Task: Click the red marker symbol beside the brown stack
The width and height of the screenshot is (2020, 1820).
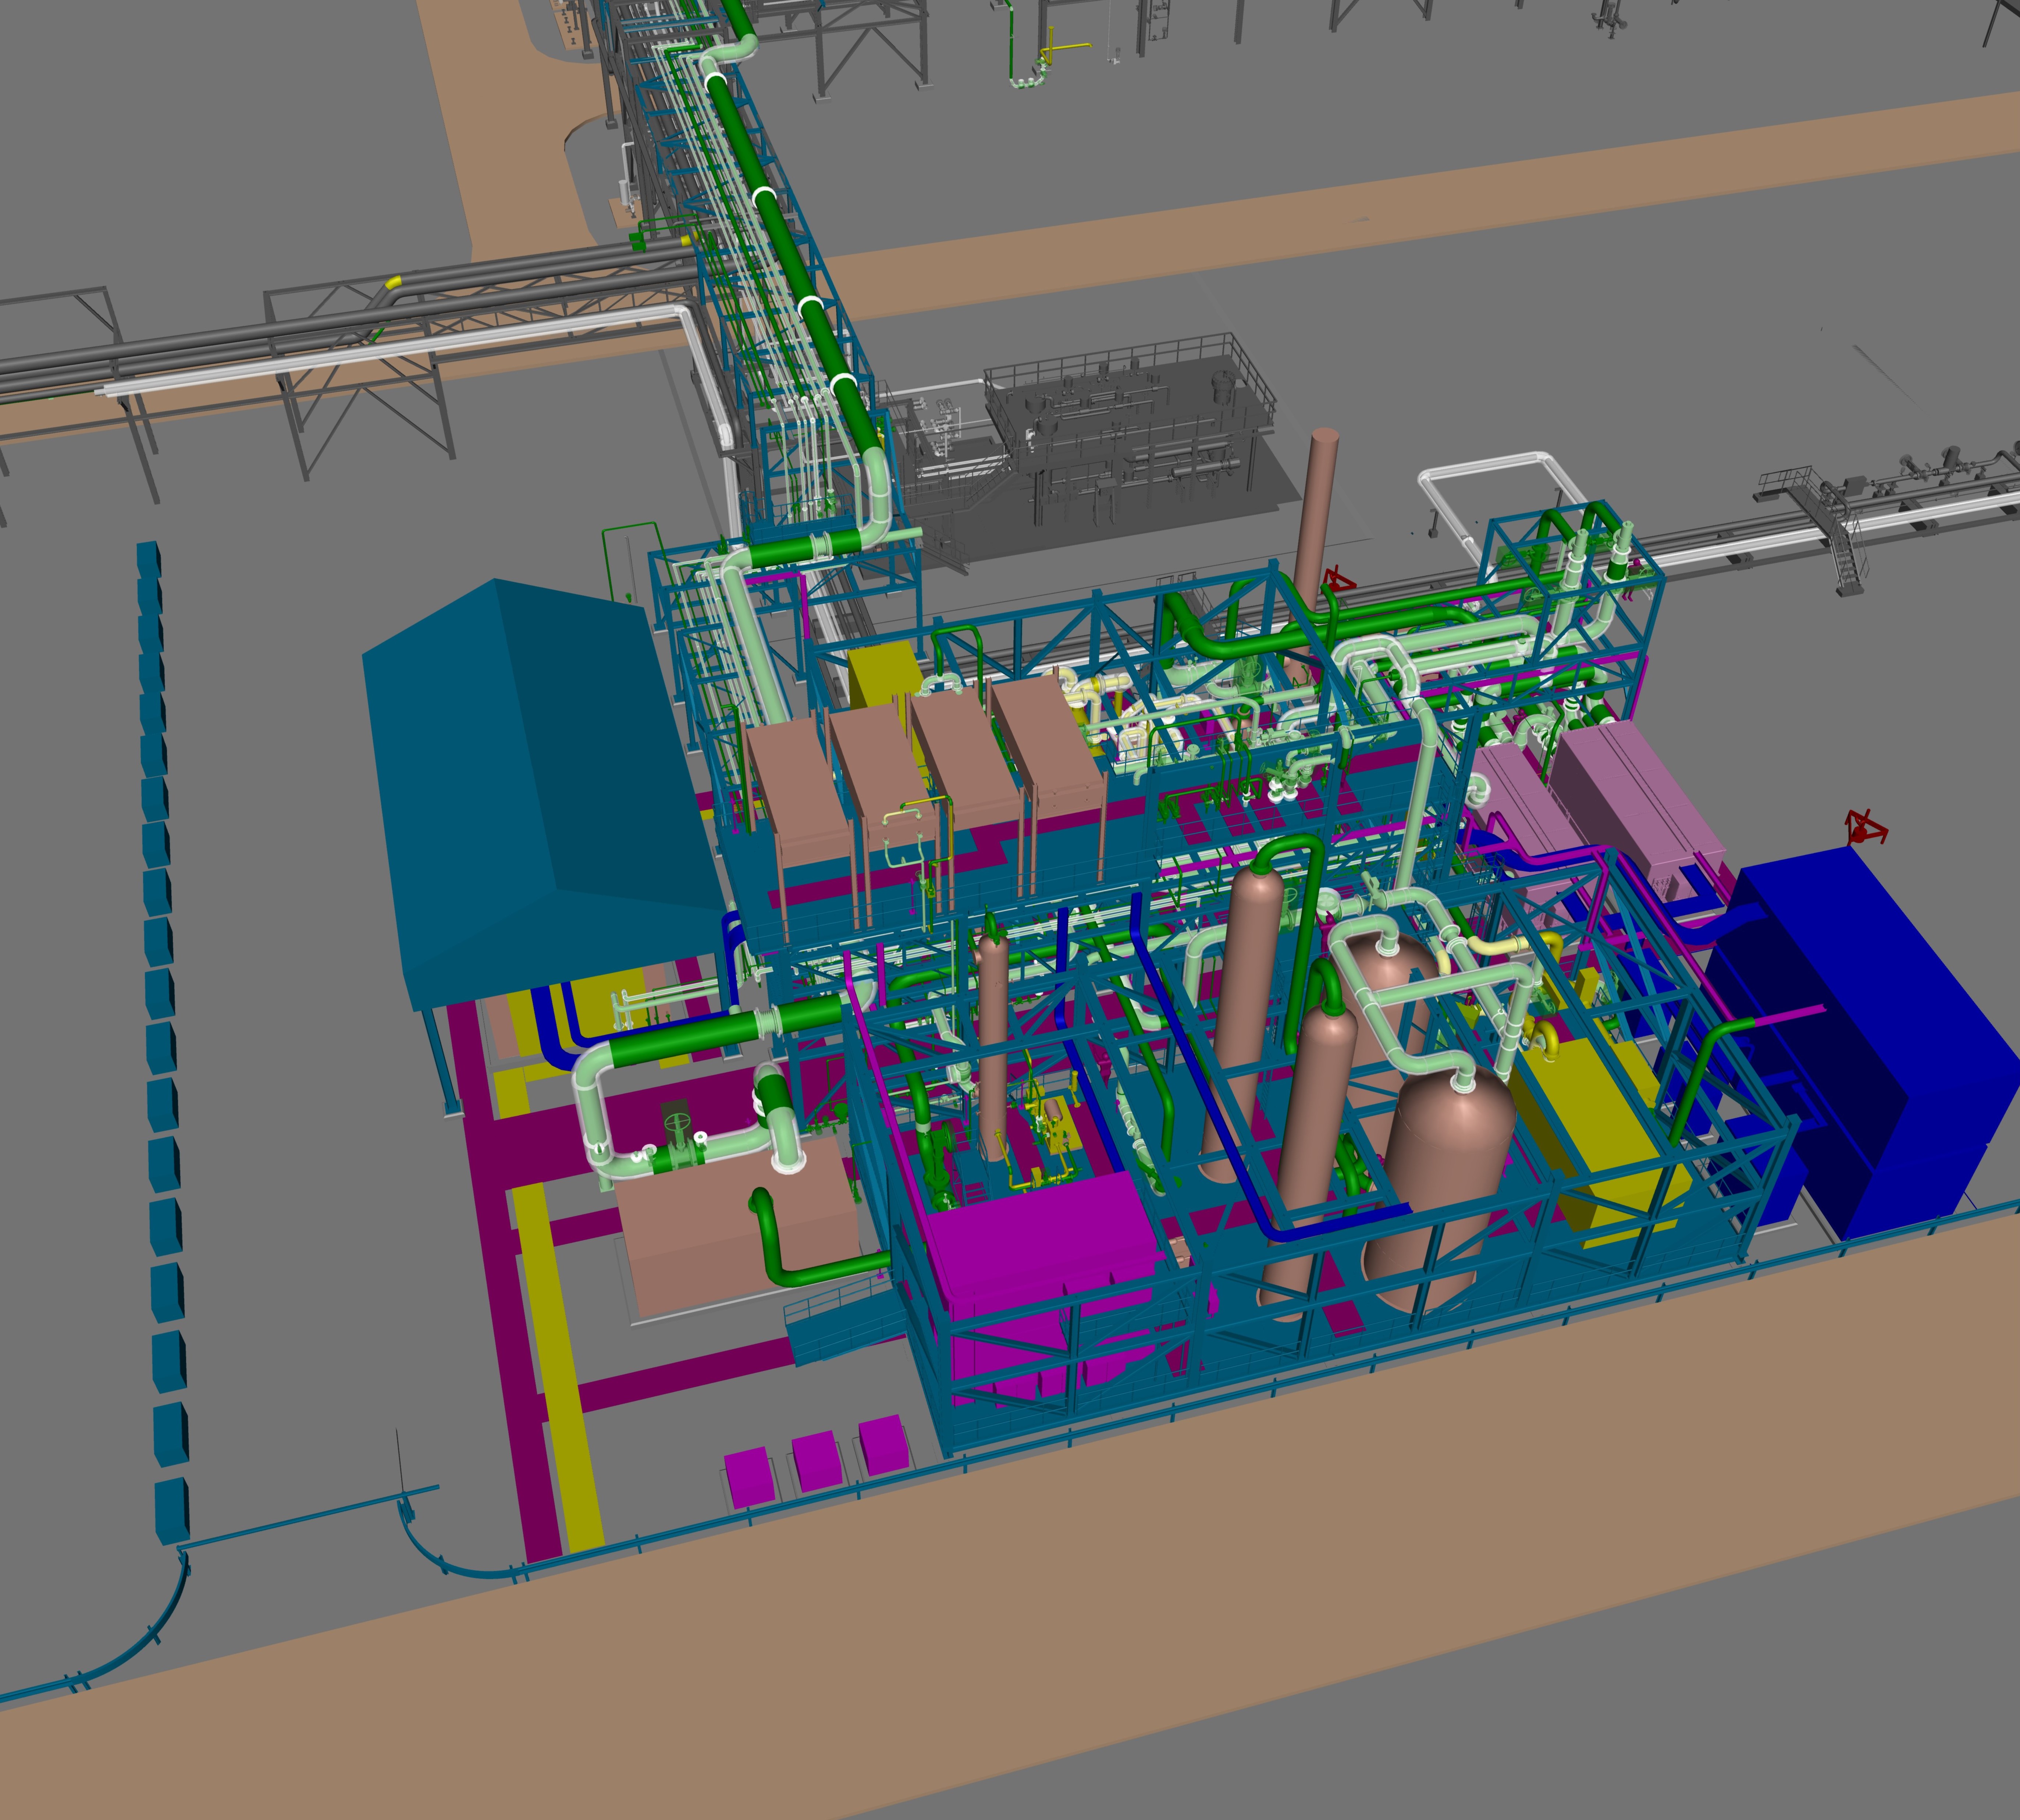Action: coord(1338,580)
